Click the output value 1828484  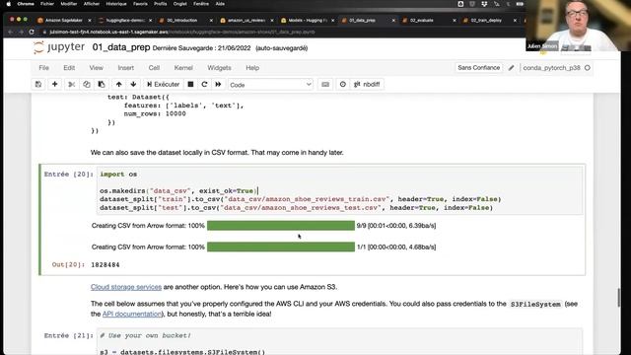pos(105,265)
